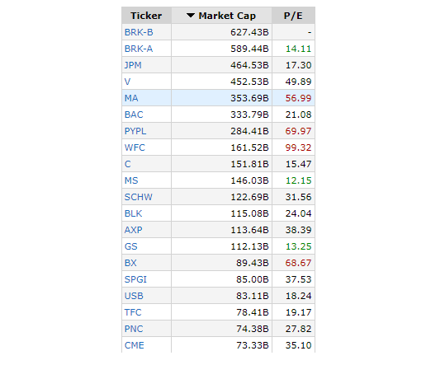Open the PYPL ticker link
The width and height of the screenshot is (445, 365).
tap(135, 131)
